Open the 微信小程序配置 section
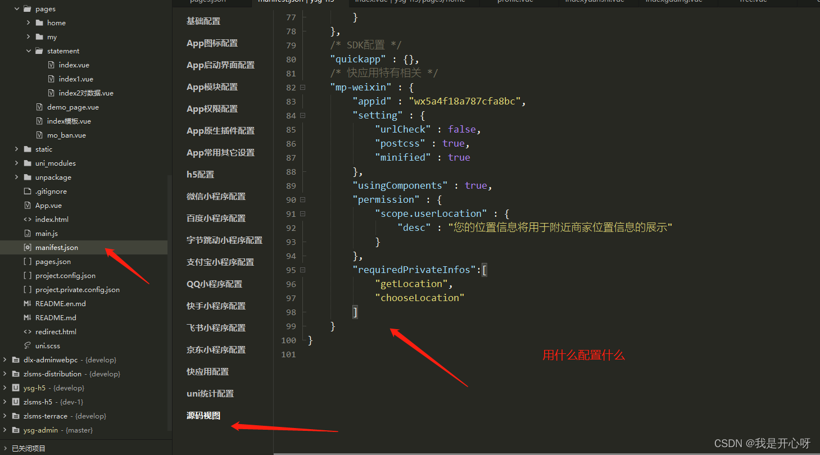Image resolution: width=820 pixels, height=455 pixels. click(x=216, y=197)
